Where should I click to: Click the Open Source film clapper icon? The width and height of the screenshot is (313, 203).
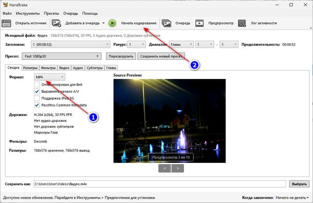(x=6, y=23)
